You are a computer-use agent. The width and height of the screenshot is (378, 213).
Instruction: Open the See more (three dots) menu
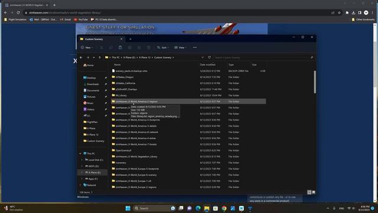(x=194, y=47)
